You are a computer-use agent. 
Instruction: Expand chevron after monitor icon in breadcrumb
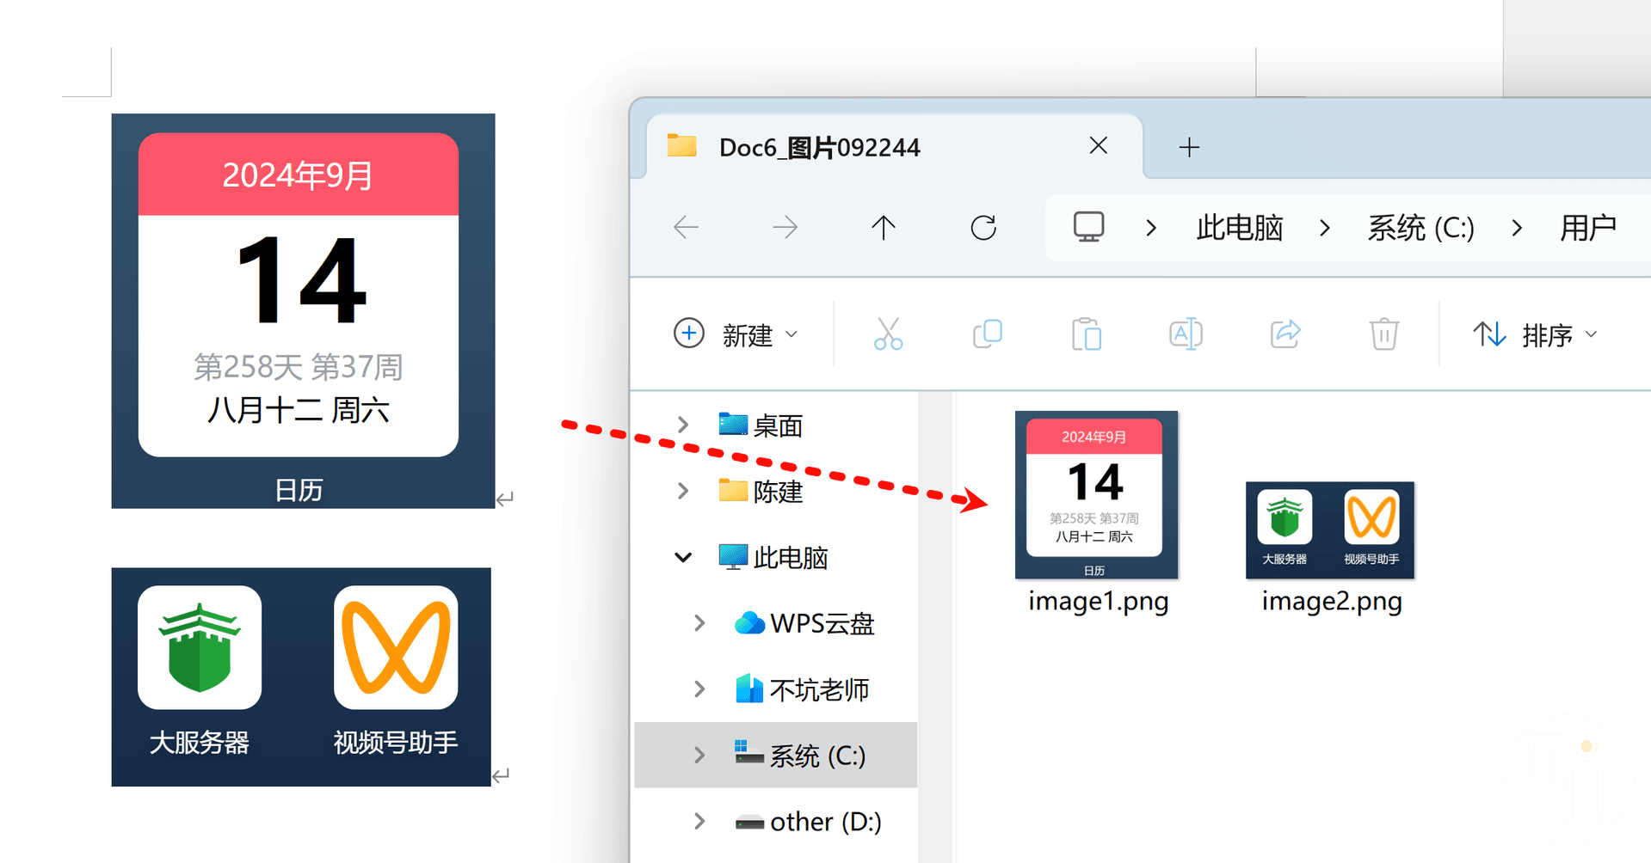pos(1151,228)
